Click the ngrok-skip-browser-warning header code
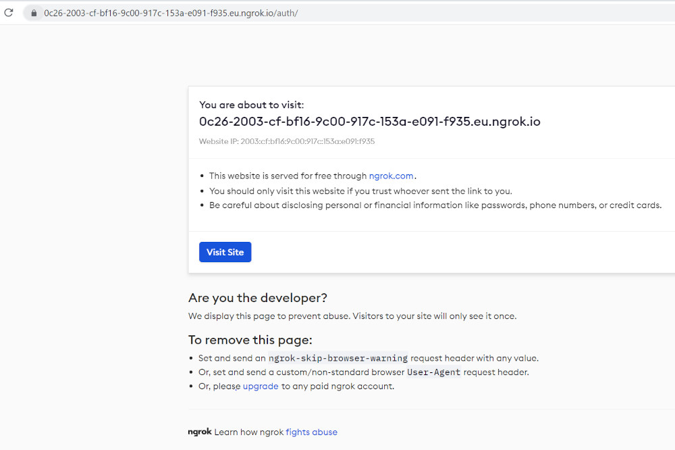The image size is (675, 450). pos(338,357)
